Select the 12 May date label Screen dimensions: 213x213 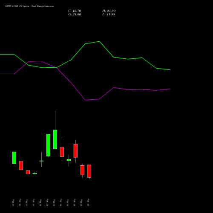[47, 202]
